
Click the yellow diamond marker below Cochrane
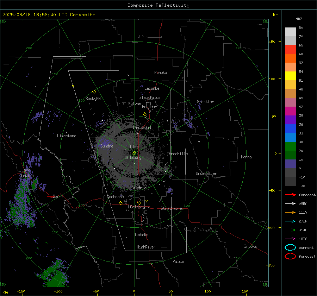click(120, 203)
